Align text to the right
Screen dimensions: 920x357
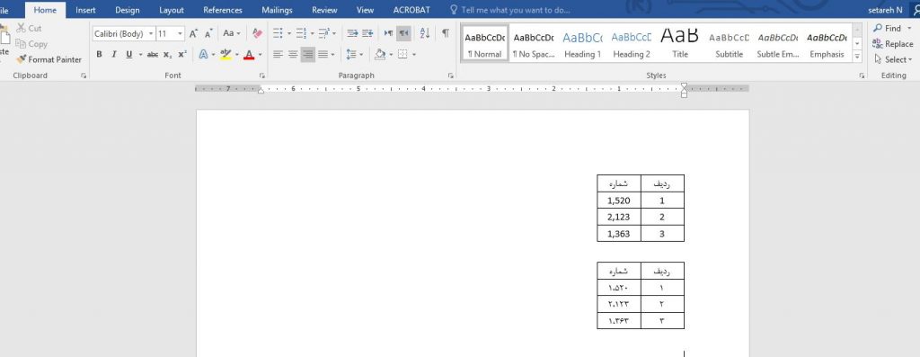click(x=308, y=54)
